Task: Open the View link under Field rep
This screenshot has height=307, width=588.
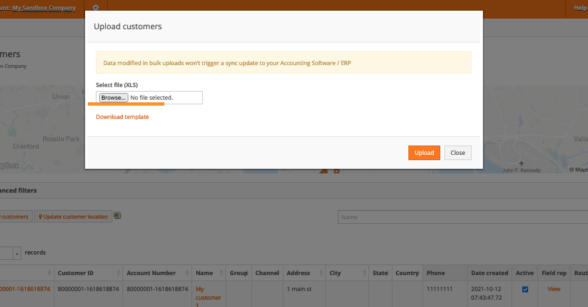Action: click(553, 289)
